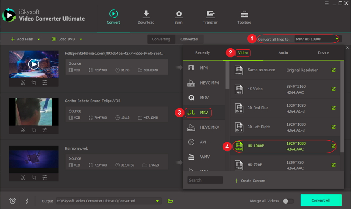Toggle Merge All Videos switch

288,201
